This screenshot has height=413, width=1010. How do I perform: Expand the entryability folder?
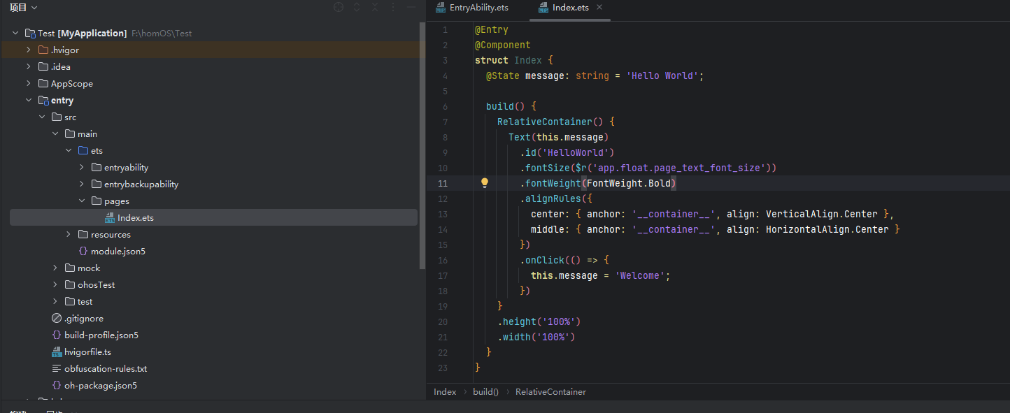coord(82,168)
